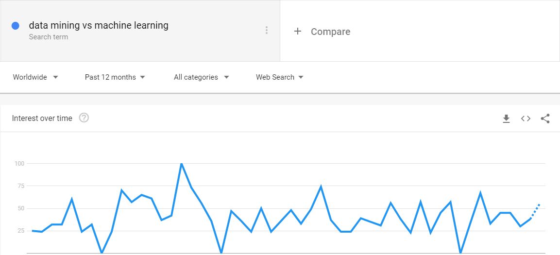The height and width of the screenshot is (255, 560).
Task: Click the blue search term color dot
Action: pos(16,26)
